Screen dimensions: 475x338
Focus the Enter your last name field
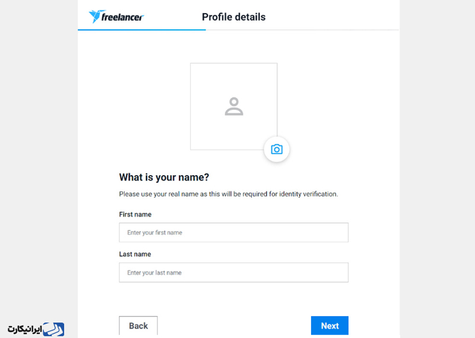tap(233, 273)
